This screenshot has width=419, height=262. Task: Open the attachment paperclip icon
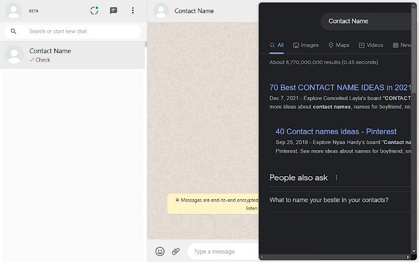pos(175,252)
